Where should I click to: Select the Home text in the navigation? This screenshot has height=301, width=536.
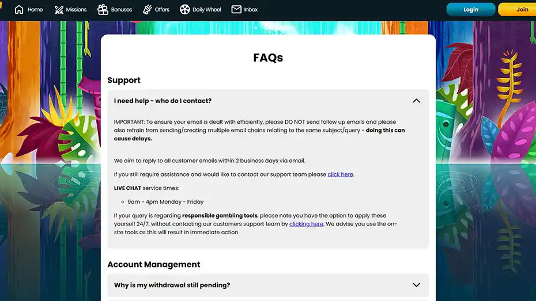click(x=35, y=9)
